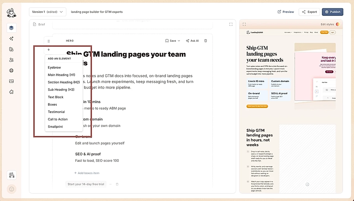
Task: Click the smiley icon in preview panel
Action: point(307,184)
